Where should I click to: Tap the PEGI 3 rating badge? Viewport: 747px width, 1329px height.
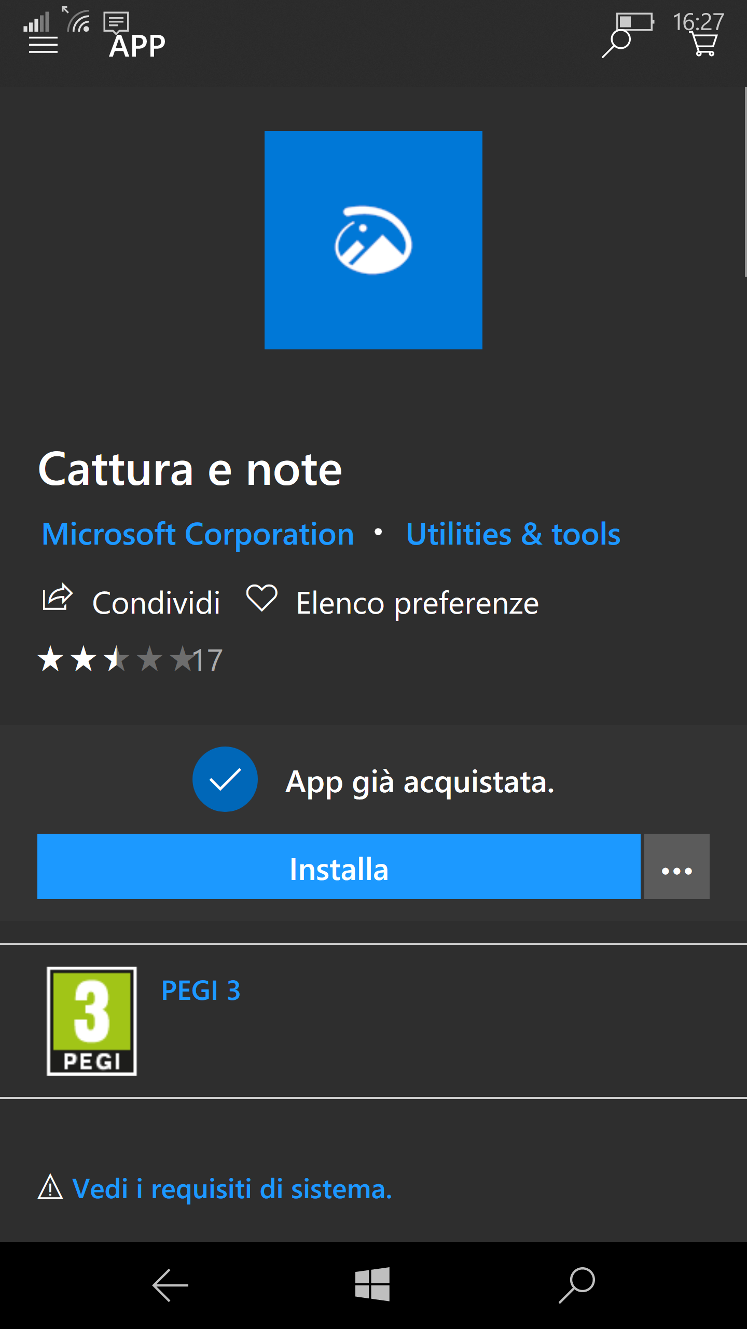[92, 1021]
